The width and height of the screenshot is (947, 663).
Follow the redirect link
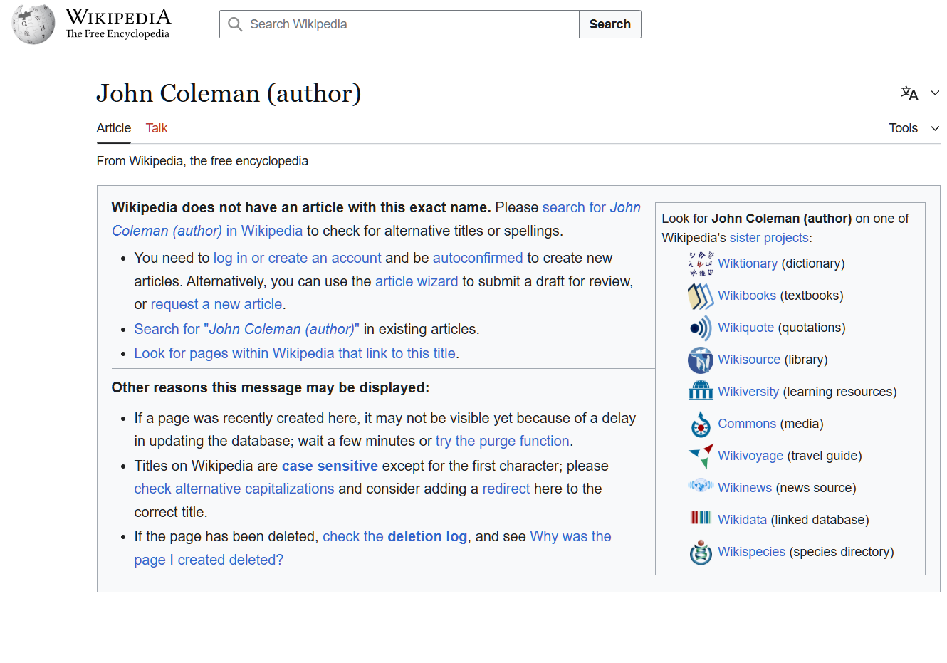point(506,489)
